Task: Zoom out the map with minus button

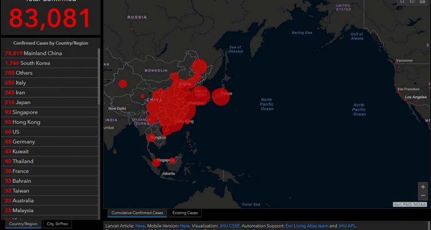Action: 423,195
